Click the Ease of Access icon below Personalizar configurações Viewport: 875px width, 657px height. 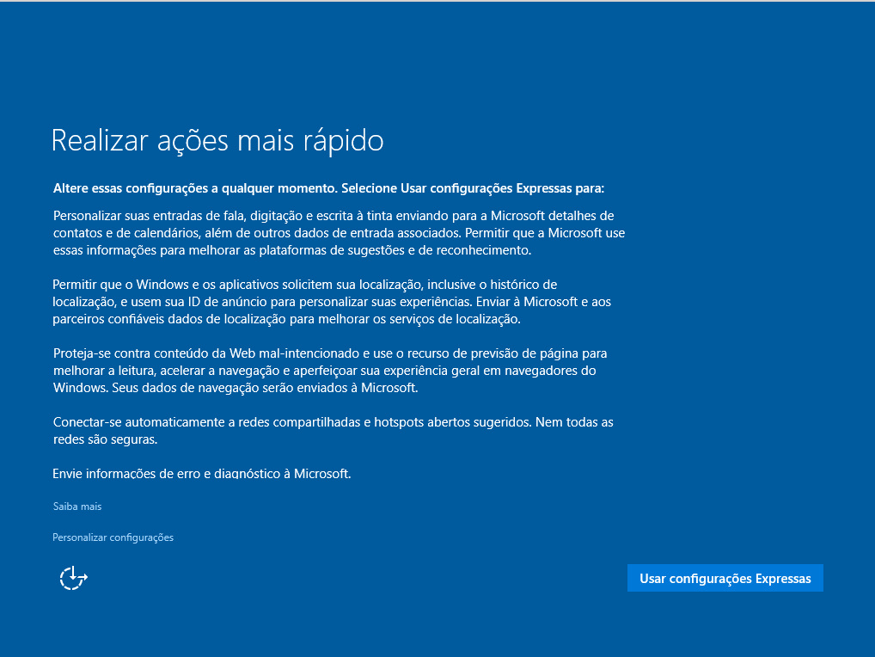[x=73, y=578]
